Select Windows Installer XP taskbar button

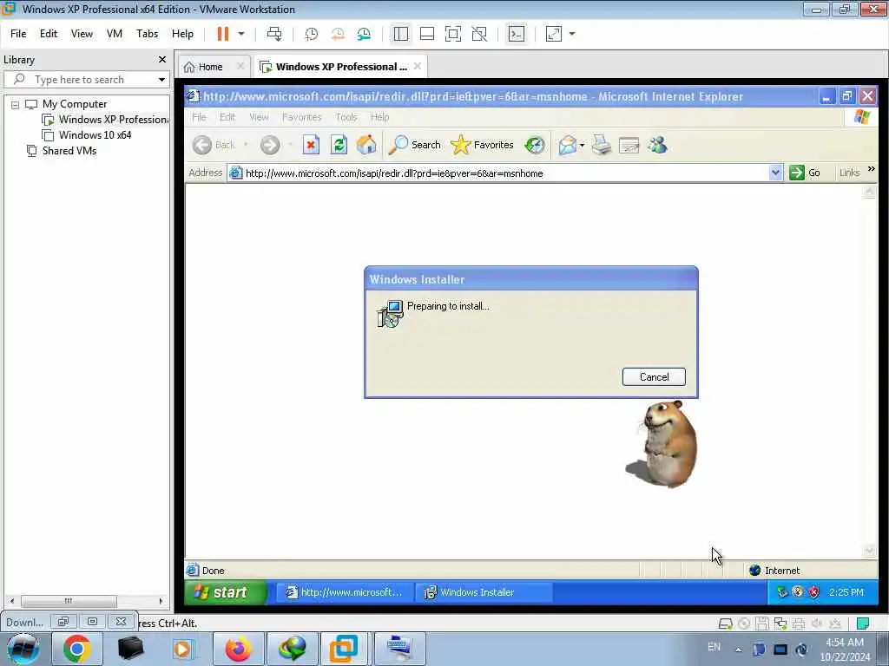tap(483, 592)
